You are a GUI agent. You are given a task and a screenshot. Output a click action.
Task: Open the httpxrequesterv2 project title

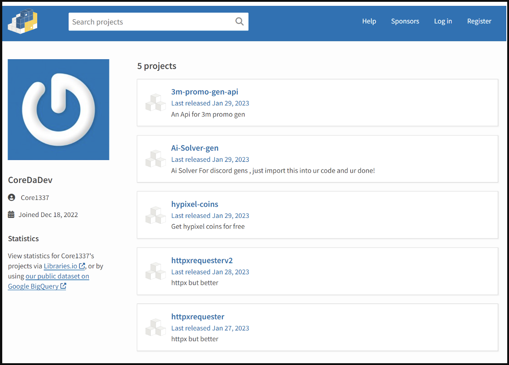point(202,261)
